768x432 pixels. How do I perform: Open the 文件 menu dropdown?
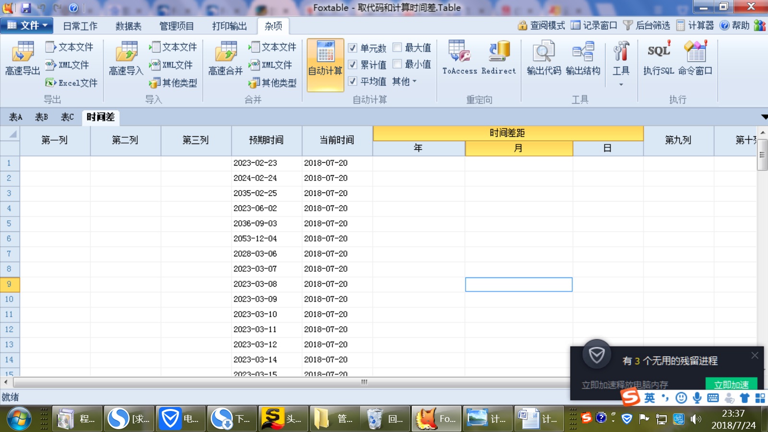pos(28,25)
